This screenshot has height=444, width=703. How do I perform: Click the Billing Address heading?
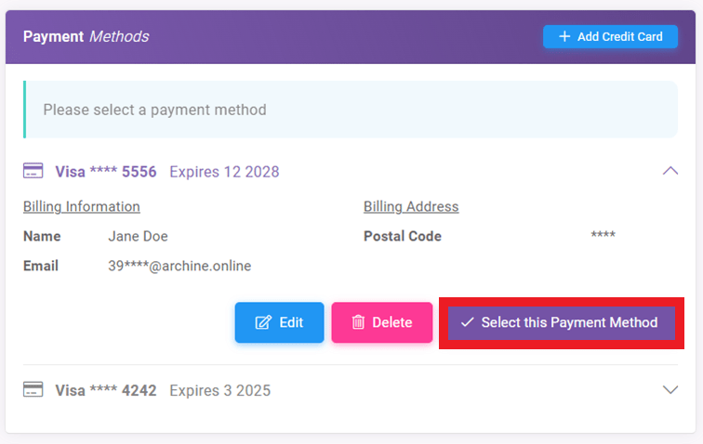411,206
